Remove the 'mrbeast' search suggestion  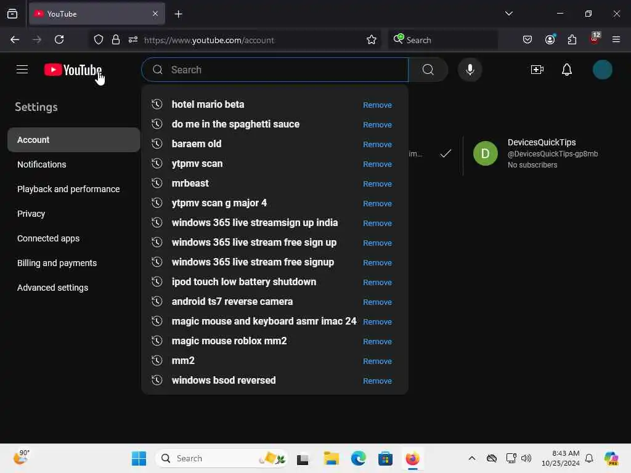377,184
